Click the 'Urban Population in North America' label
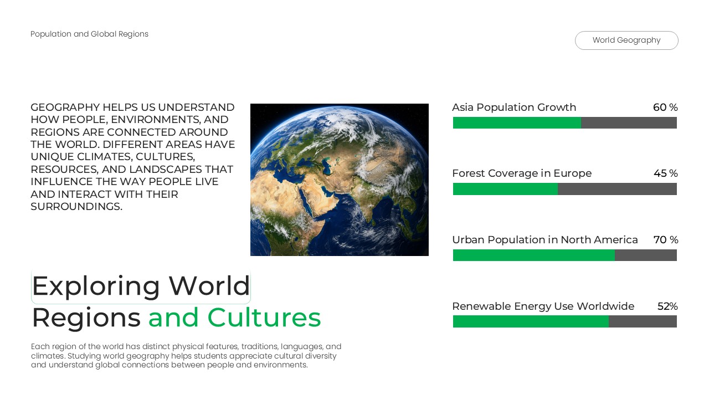Screen dimensions: 709x399 [x=545, y=240]
